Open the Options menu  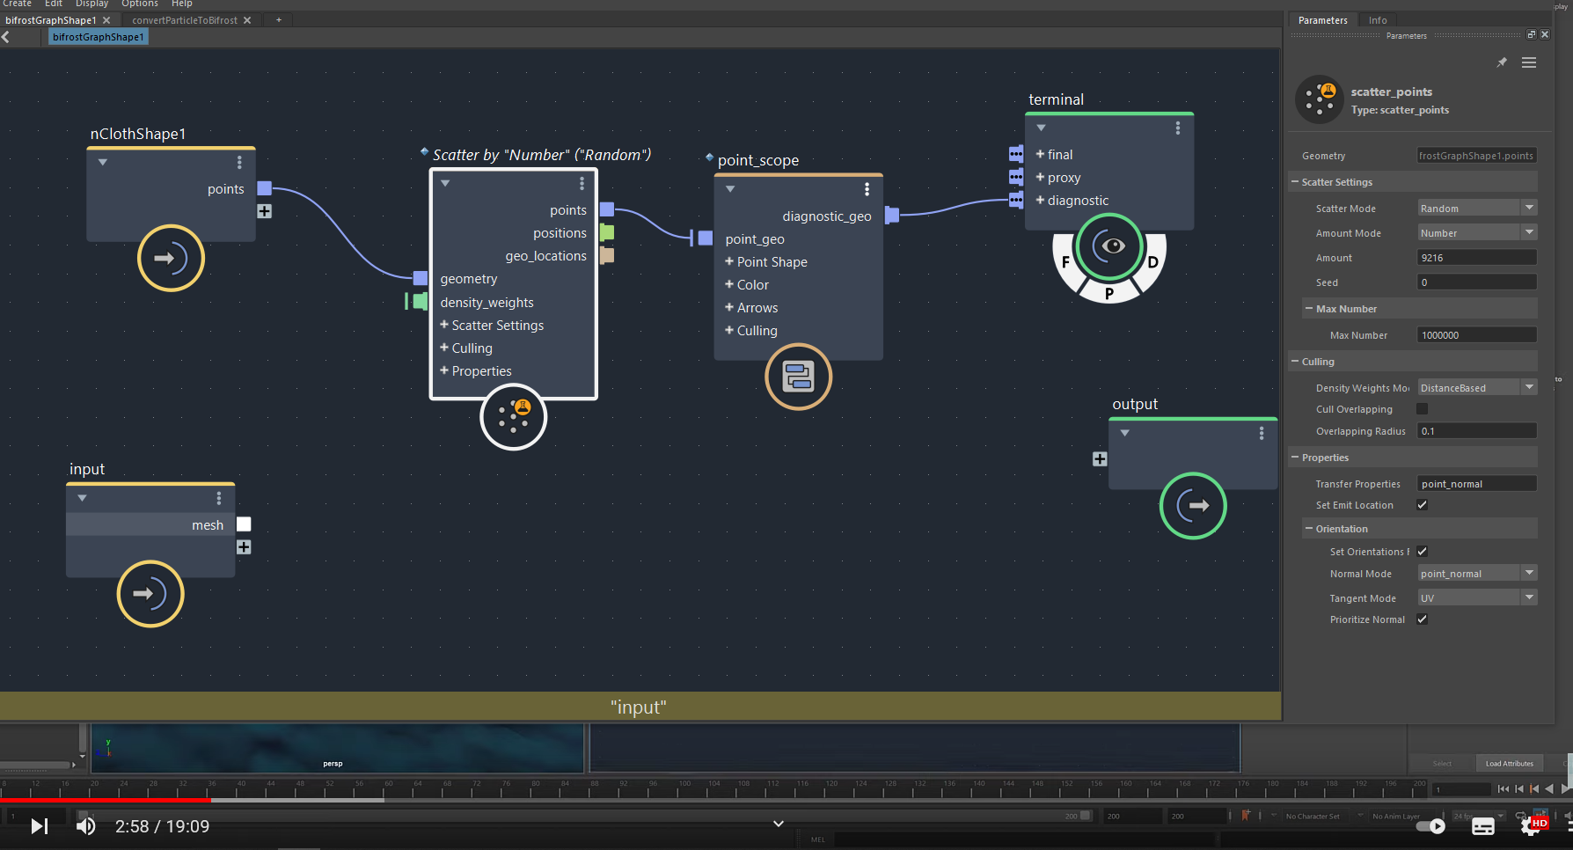(139, 4)
